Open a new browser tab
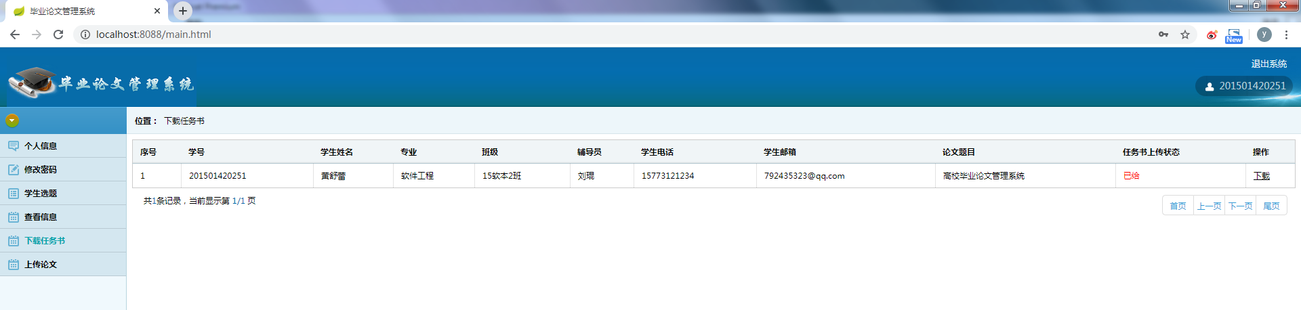Screen dimensions: 1301x310 tap(183, 11)
